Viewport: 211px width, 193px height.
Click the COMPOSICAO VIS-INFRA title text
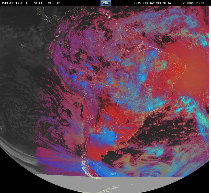coord(153,3)
